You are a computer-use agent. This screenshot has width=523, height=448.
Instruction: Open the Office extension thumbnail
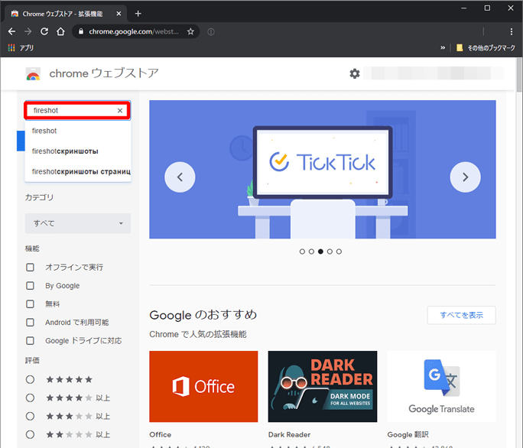point(203,386)
